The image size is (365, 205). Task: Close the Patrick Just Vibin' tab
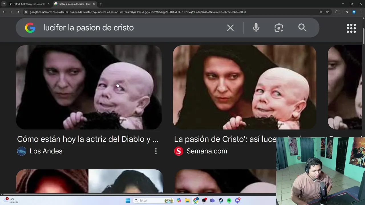[x=48, y=4]
